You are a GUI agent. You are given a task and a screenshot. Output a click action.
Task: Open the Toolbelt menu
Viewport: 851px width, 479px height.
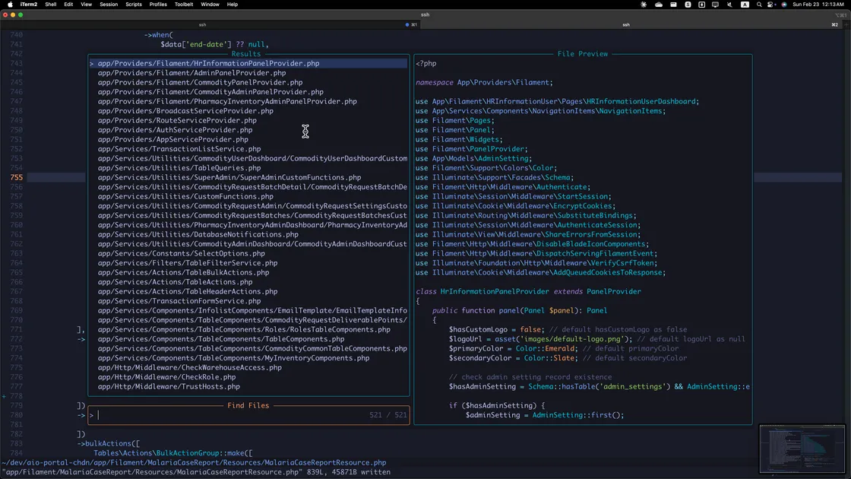[184, 5]
